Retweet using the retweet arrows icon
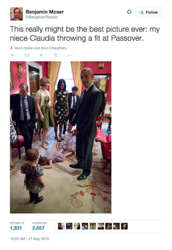This screenshot has height=250, width=172. [x=27, y=55]
